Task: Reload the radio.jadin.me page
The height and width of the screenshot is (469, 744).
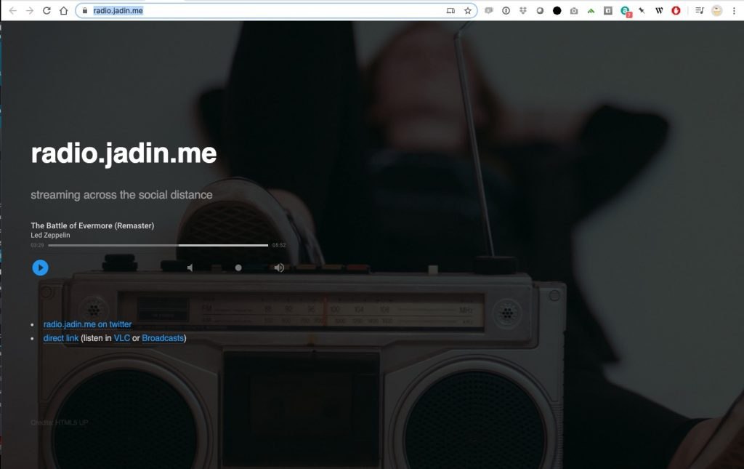Action: click(x=46, y=10)
